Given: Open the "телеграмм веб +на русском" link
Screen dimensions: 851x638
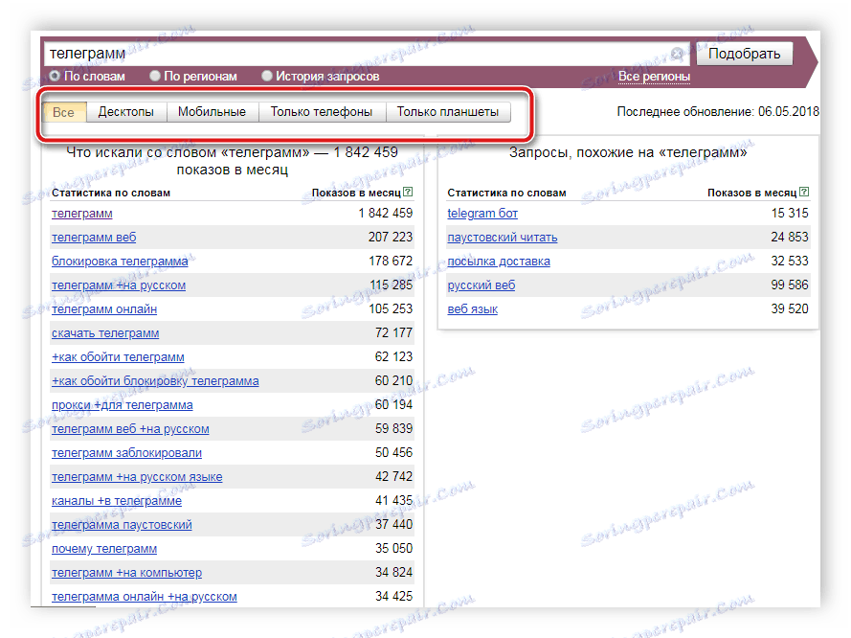Looking at the screenshot, I should click(130, 429).
